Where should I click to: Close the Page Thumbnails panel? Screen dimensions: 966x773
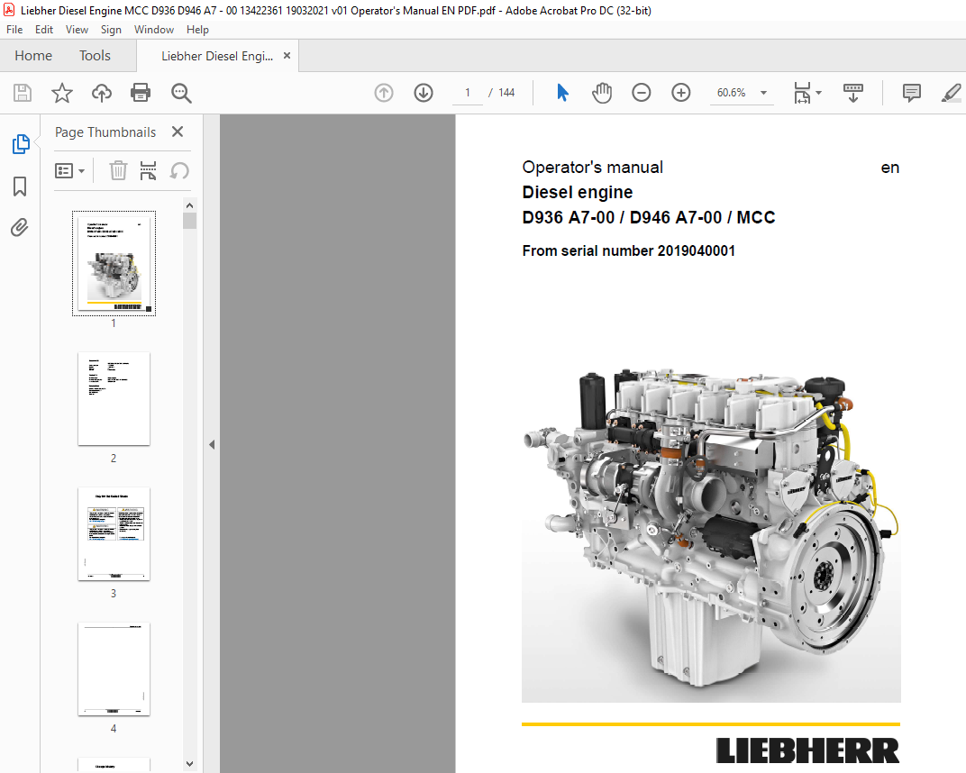(x=178, y=132)
